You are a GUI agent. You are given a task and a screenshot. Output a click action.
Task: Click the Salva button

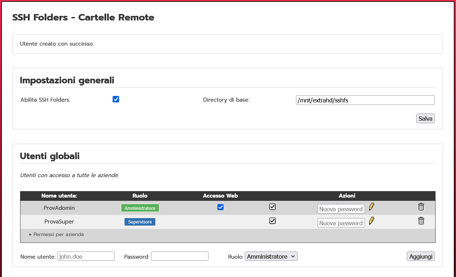click(x=425, y=119)
